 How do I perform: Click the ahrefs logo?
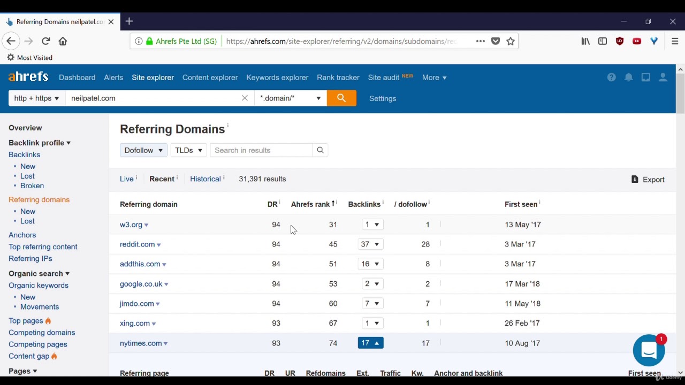point(28,77)
